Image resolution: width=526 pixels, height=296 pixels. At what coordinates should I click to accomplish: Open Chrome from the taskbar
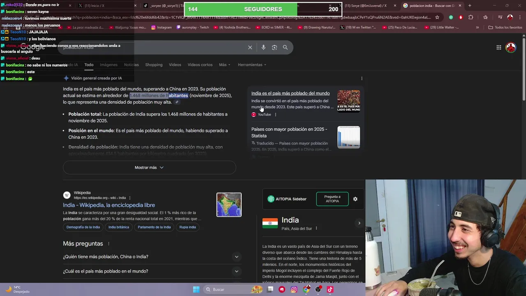[x=306, y=289]
